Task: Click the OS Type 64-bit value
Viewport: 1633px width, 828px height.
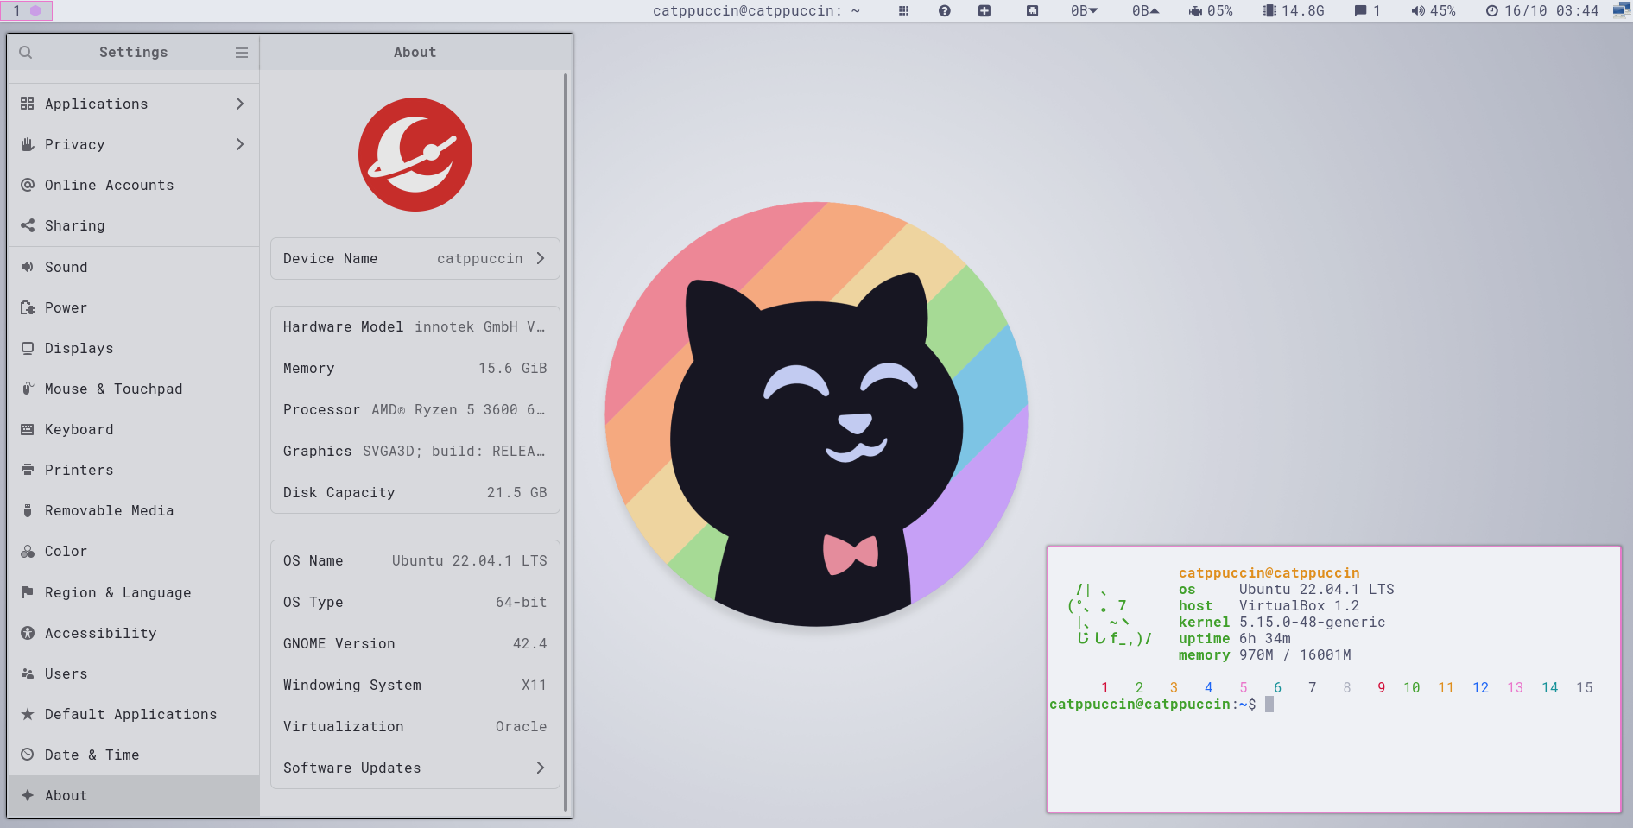Action: click(521, 602)
